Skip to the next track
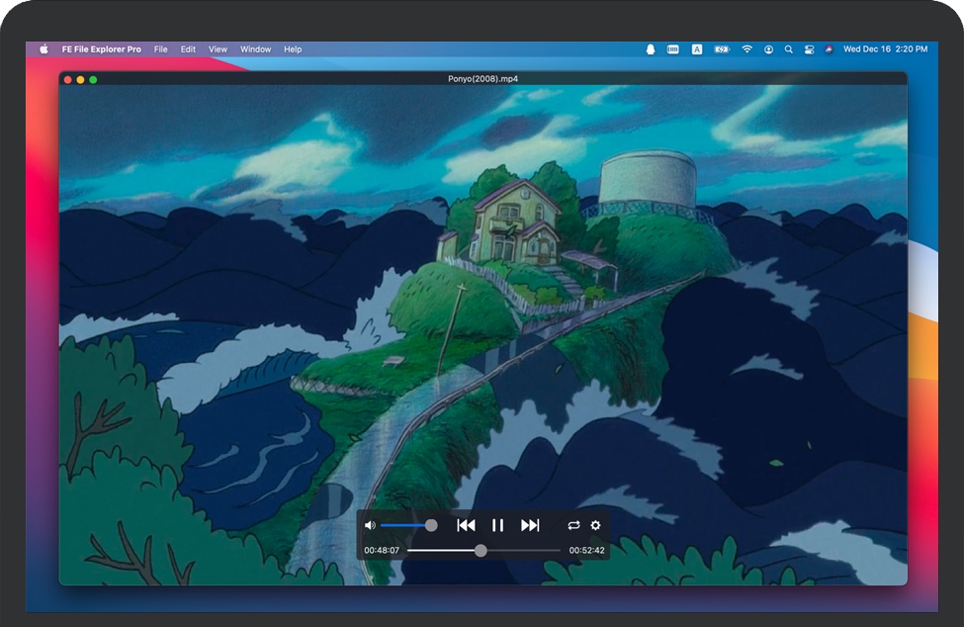This screenshot has width=964, height=627. tap(530, 525)
